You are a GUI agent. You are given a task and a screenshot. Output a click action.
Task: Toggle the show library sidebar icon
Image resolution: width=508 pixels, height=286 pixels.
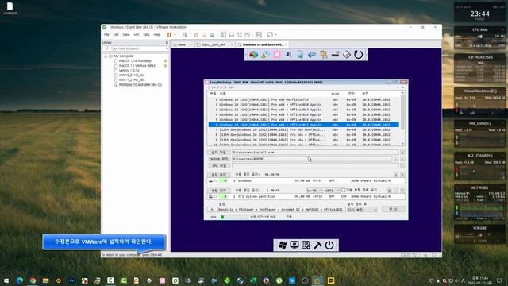coord(224,35)
